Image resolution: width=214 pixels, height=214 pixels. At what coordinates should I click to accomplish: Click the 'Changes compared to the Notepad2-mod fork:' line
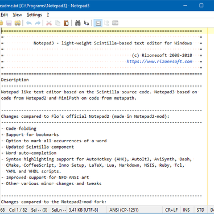tap(53, 202)
